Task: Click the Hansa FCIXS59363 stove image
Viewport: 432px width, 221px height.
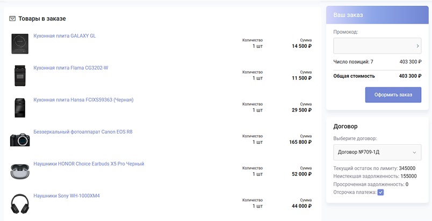Action: (x=20, y=108)
